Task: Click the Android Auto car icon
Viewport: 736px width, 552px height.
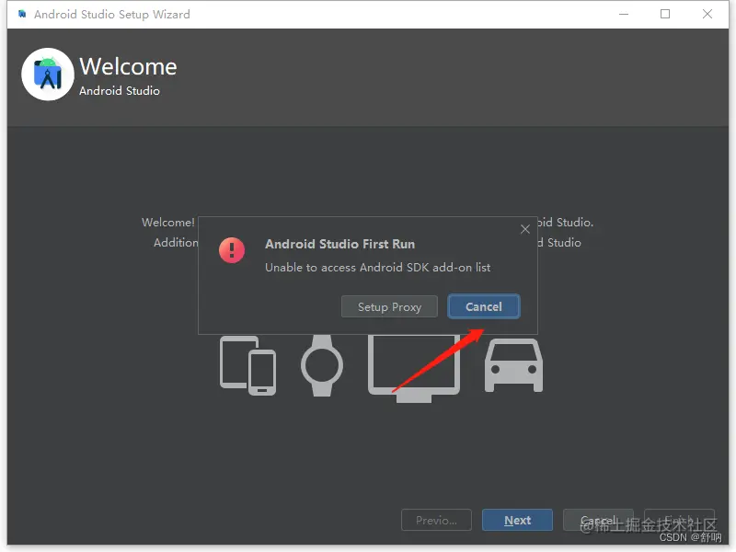Action: tap(513, 366)
